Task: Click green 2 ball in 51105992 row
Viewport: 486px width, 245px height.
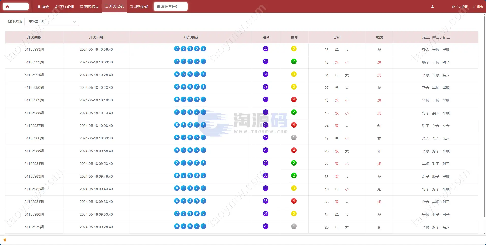Action: coord(294,61)
